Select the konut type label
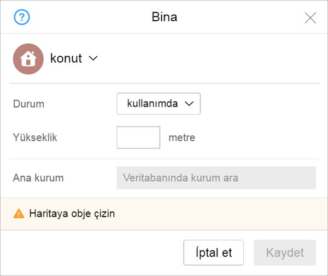Screen dimensions: 328x276 tap(66, 58)
